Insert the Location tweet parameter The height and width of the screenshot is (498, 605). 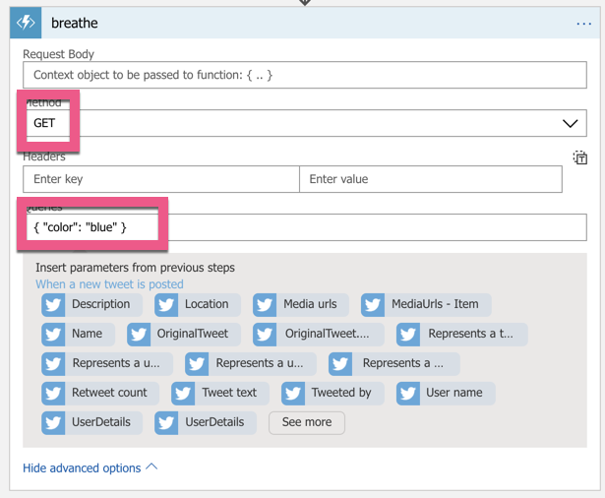[197, 304]
